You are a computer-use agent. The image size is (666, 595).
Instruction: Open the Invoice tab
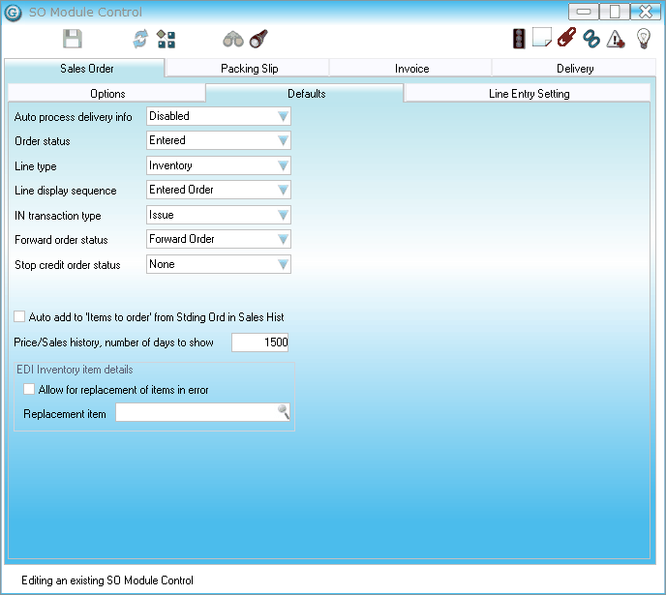click(410, 69)
